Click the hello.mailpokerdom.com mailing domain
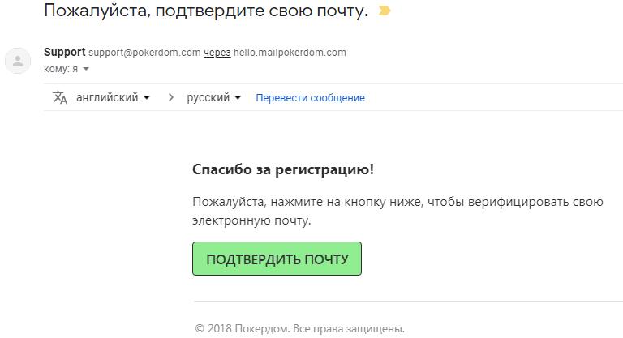623x338 pixels. (x=290, y=53)
